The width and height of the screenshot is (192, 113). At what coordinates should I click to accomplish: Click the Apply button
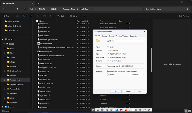140,91
